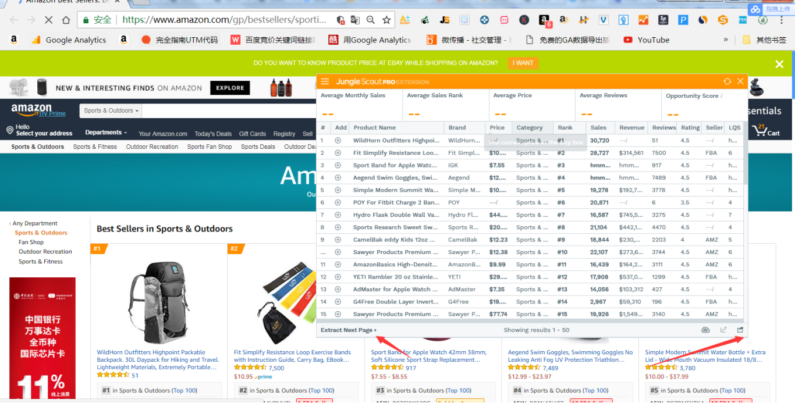This screenshot has height=403, width=795.
Task: Refresh the Jungle Scout extension results
Action: click(727, 81)
